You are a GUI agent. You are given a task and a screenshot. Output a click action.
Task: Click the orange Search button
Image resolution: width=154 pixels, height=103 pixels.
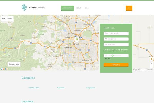[116, 65]
